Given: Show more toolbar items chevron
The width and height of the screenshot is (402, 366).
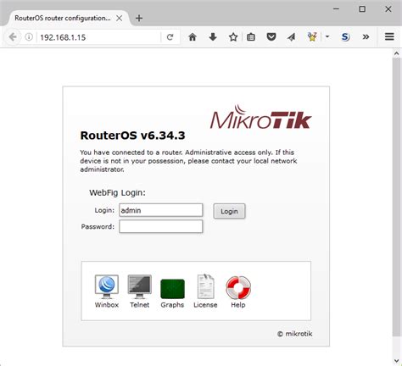Looking at the screenshot, I should (366, 37).
